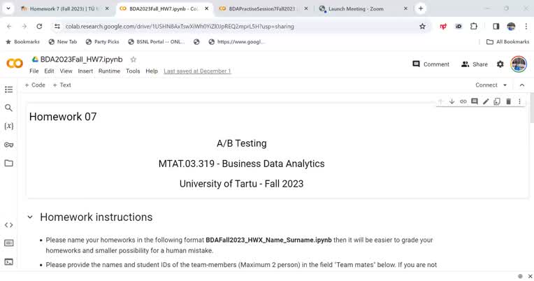Open the secrets key icon
The image size is (534, 281).
click(x=9, y=145)
